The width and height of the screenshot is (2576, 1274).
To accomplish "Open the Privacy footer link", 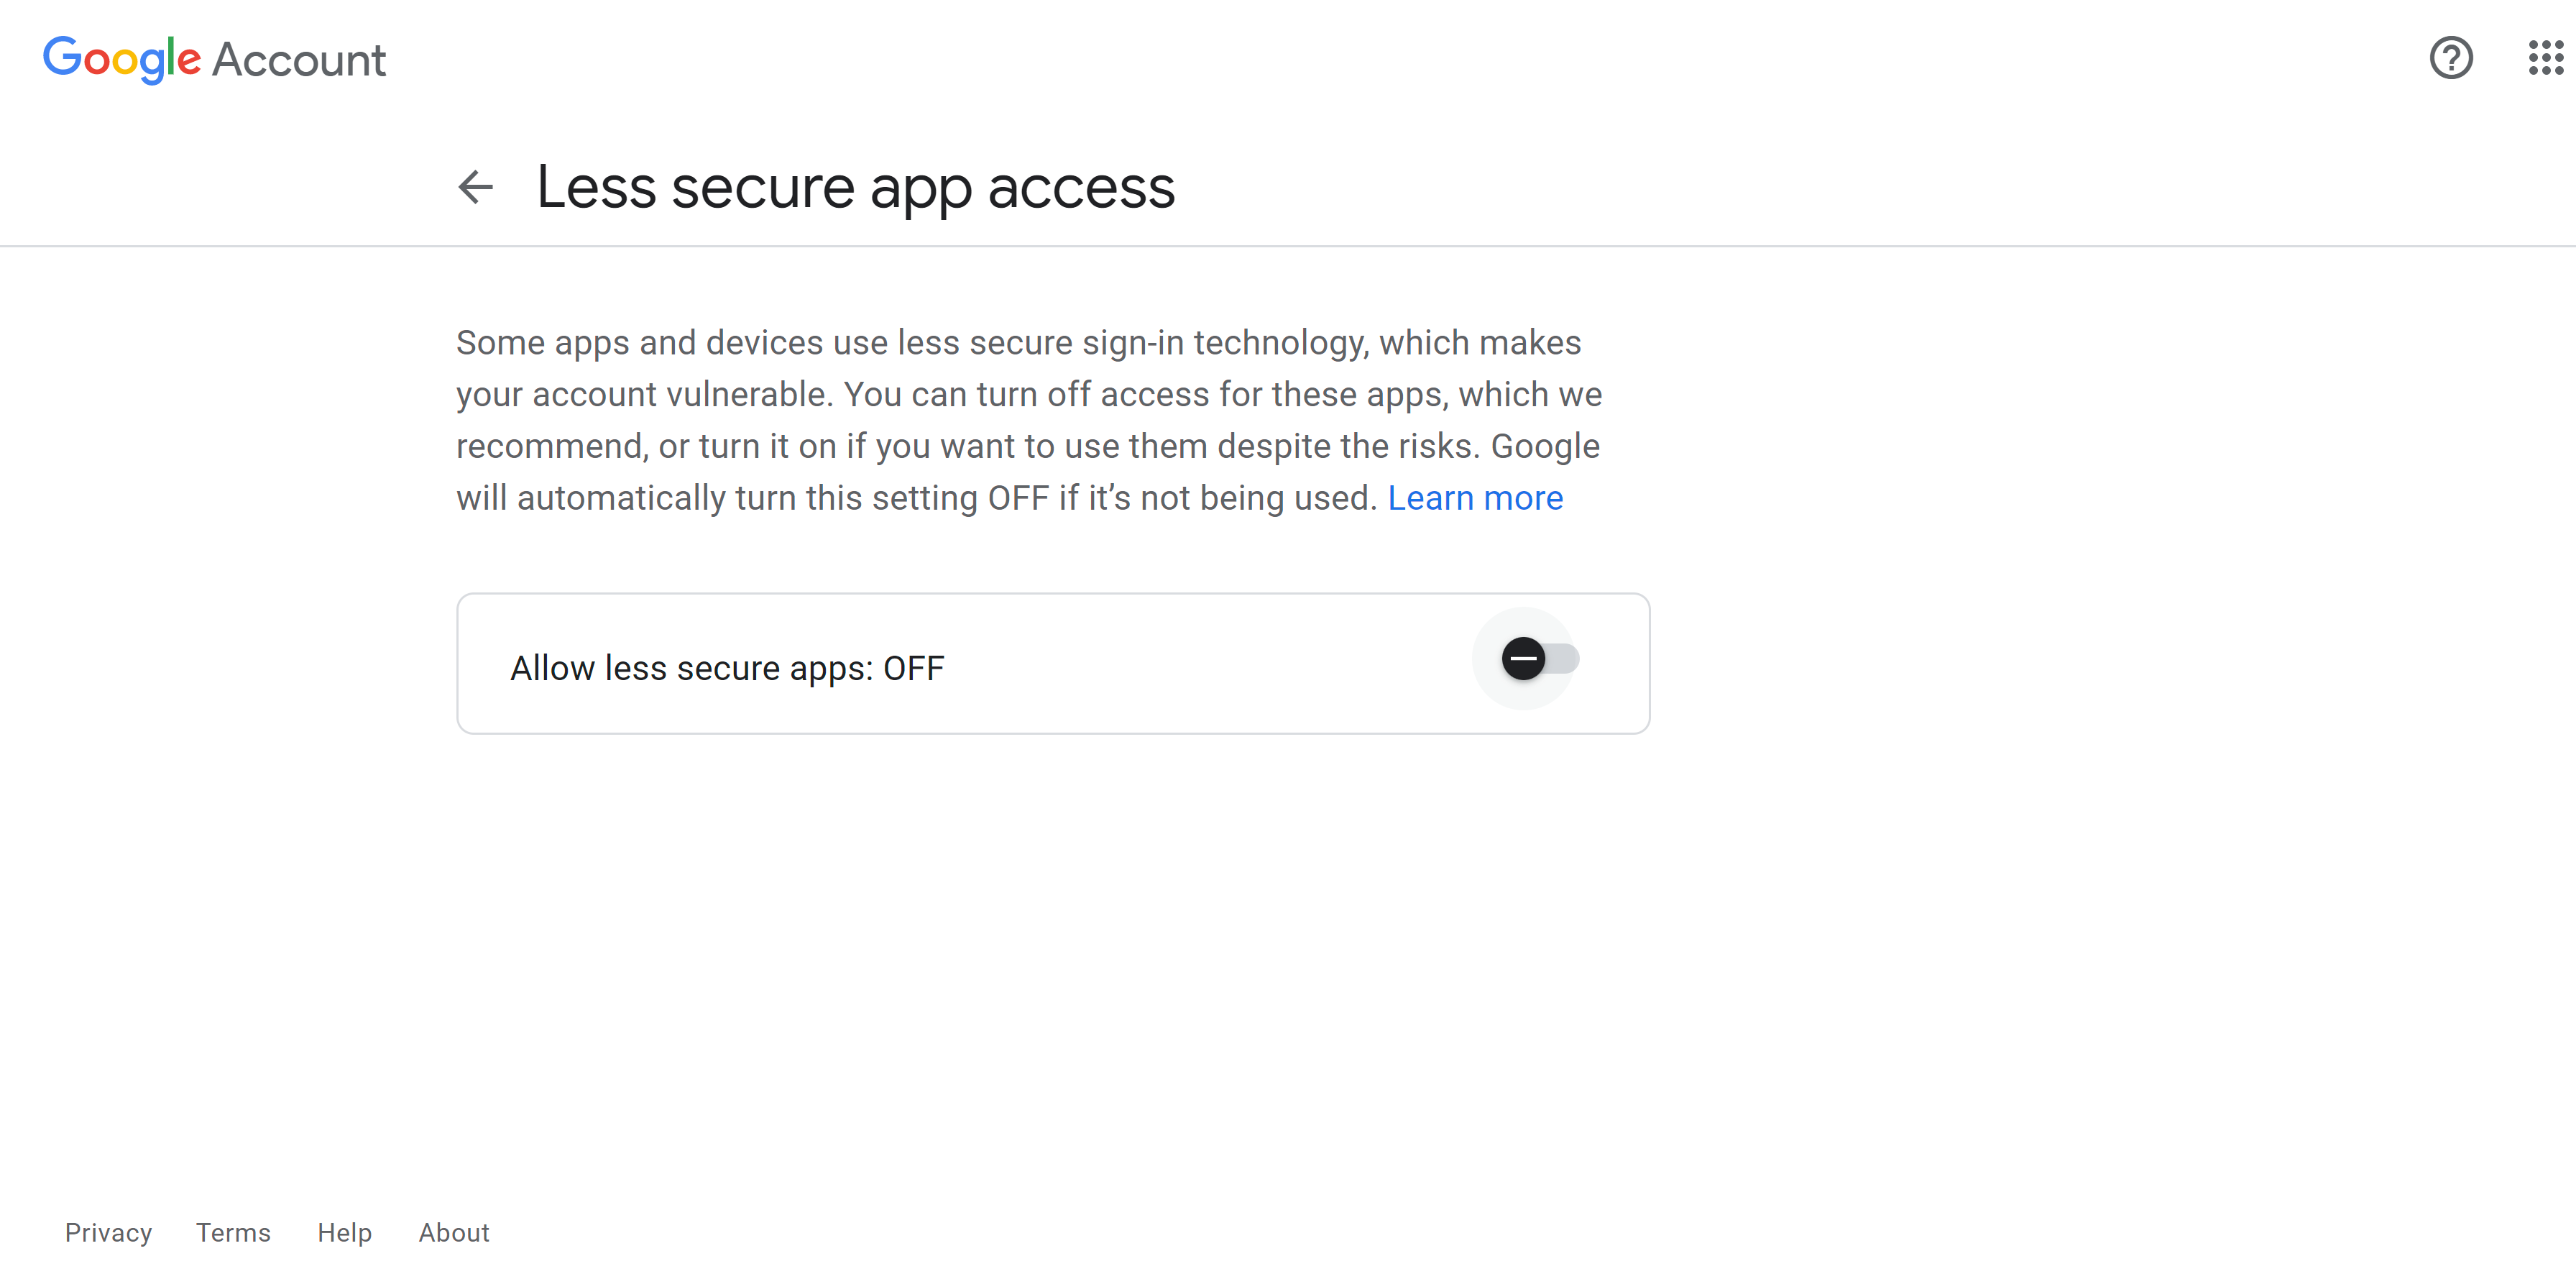I will (x=108, y=1232).
